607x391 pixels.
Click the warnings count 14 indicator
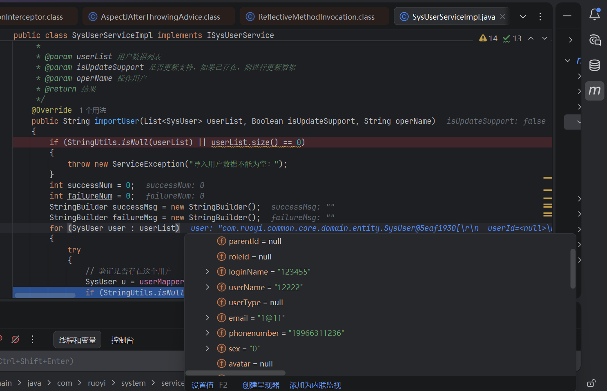(x=488, y=38)
